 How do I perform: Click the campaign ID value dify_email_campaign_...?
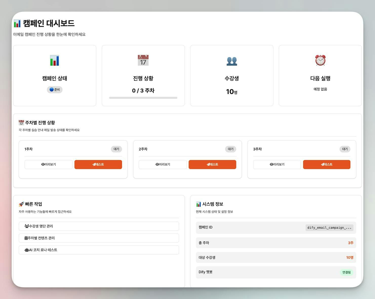tap(329, 228)
